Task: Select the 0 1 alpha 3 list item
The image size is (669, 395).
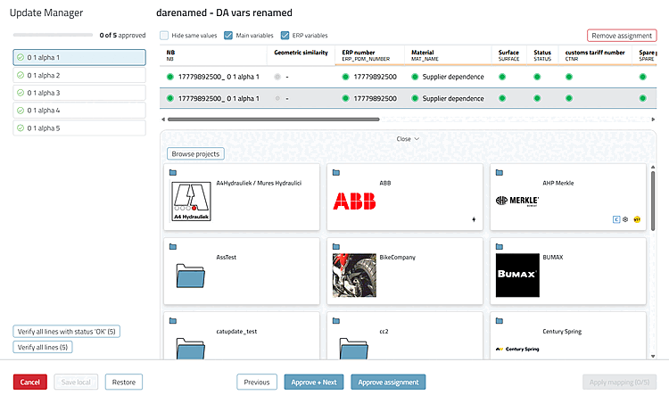Action: 79,93
